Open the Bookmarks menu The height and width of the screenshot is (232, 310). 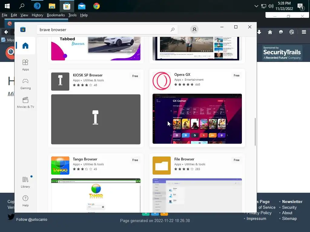tap(56, 15)
